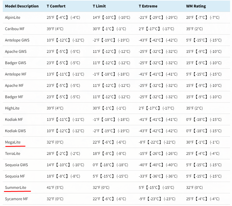Click Caribou MF WM Rating 35°F (2°C)
The image size is (232, 206).
[194, 29]
